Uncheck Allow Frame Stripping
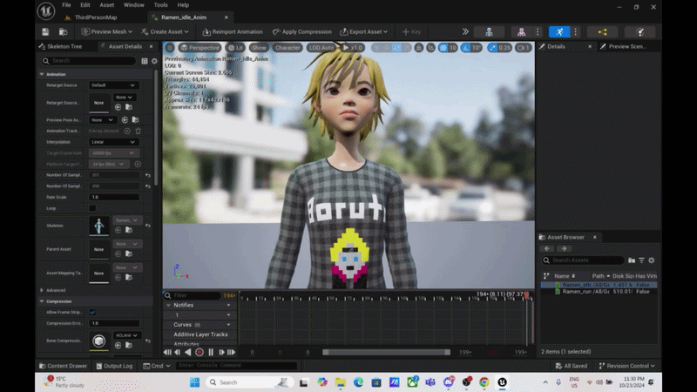Image resolution: width=697 pixels, height=392 pixels. pos(92,312)
